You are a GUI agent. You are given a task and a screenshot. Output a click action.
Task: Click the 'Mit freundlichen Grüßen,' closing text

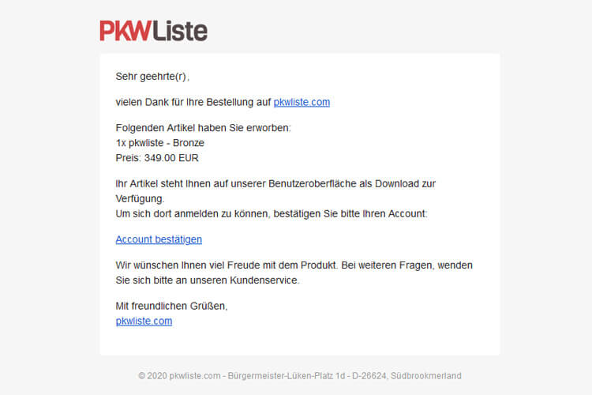(172, 306)
